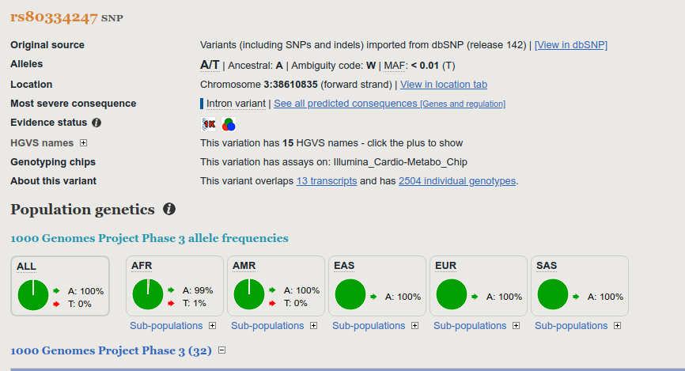Click the AFR population label
The width and height of the screenshot is (685, 371).
coord(142,266)
